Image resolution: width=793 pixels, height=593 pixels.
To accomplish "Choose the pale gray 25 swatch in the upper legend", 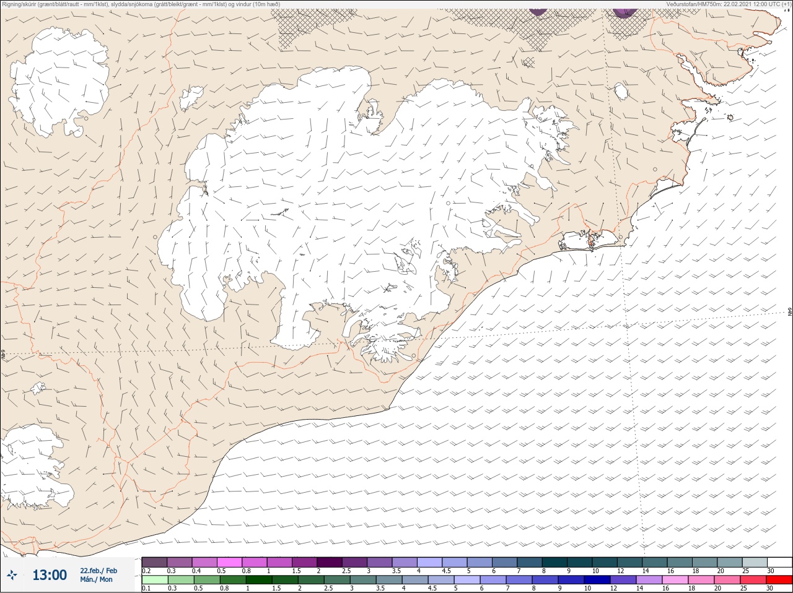I will click(x=754, y=562).
